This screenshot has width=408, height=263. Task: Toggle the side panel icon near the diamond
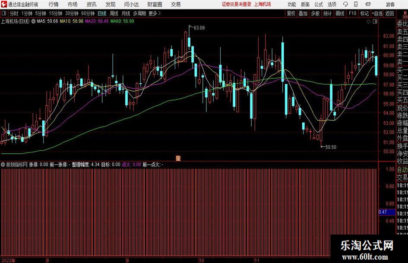coord(375,22)
